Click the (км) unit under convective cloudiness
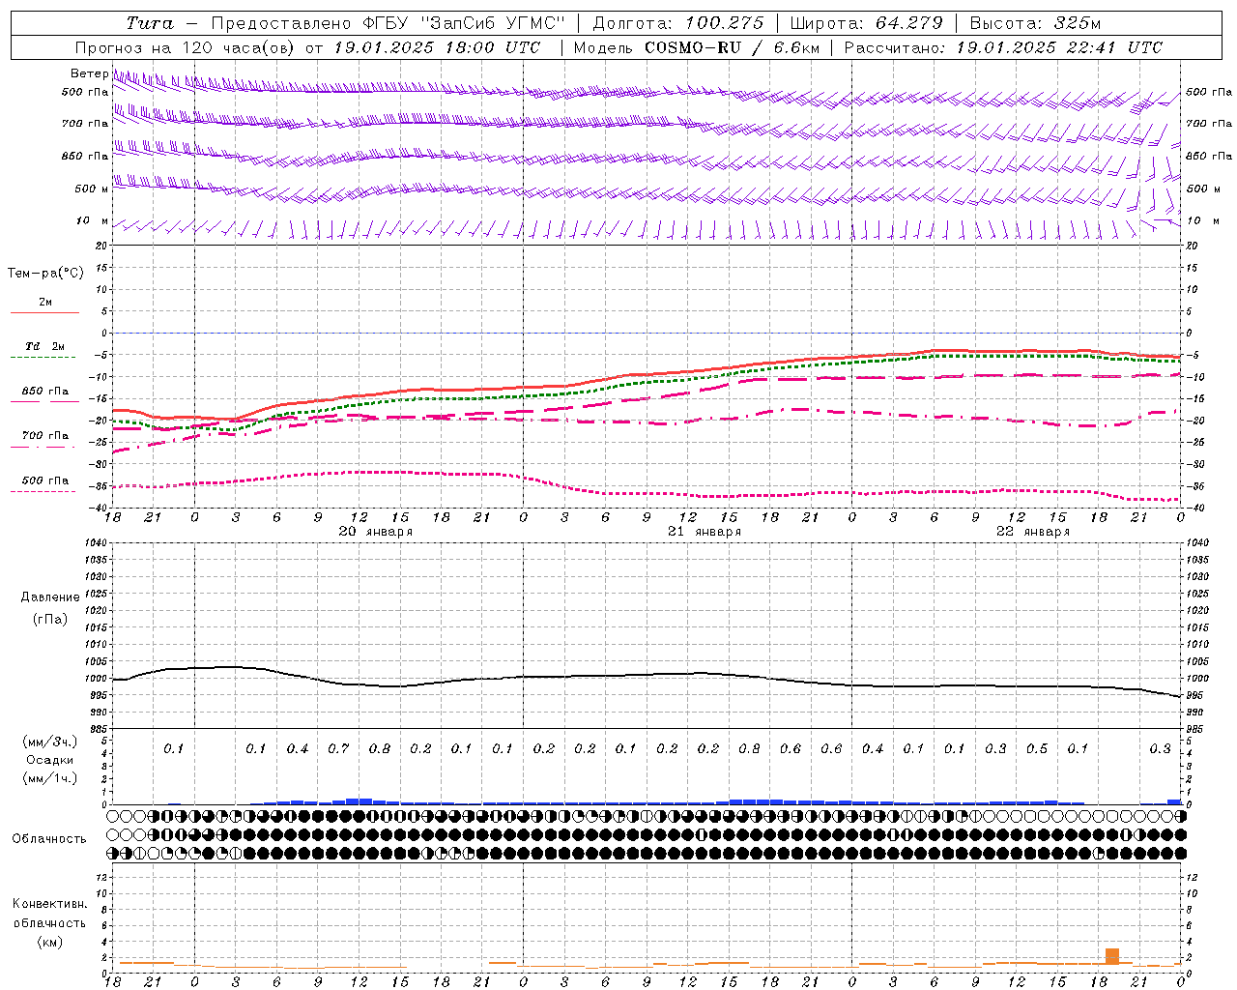This screenshot has height=990, width=1237. [x=49, y=942]
